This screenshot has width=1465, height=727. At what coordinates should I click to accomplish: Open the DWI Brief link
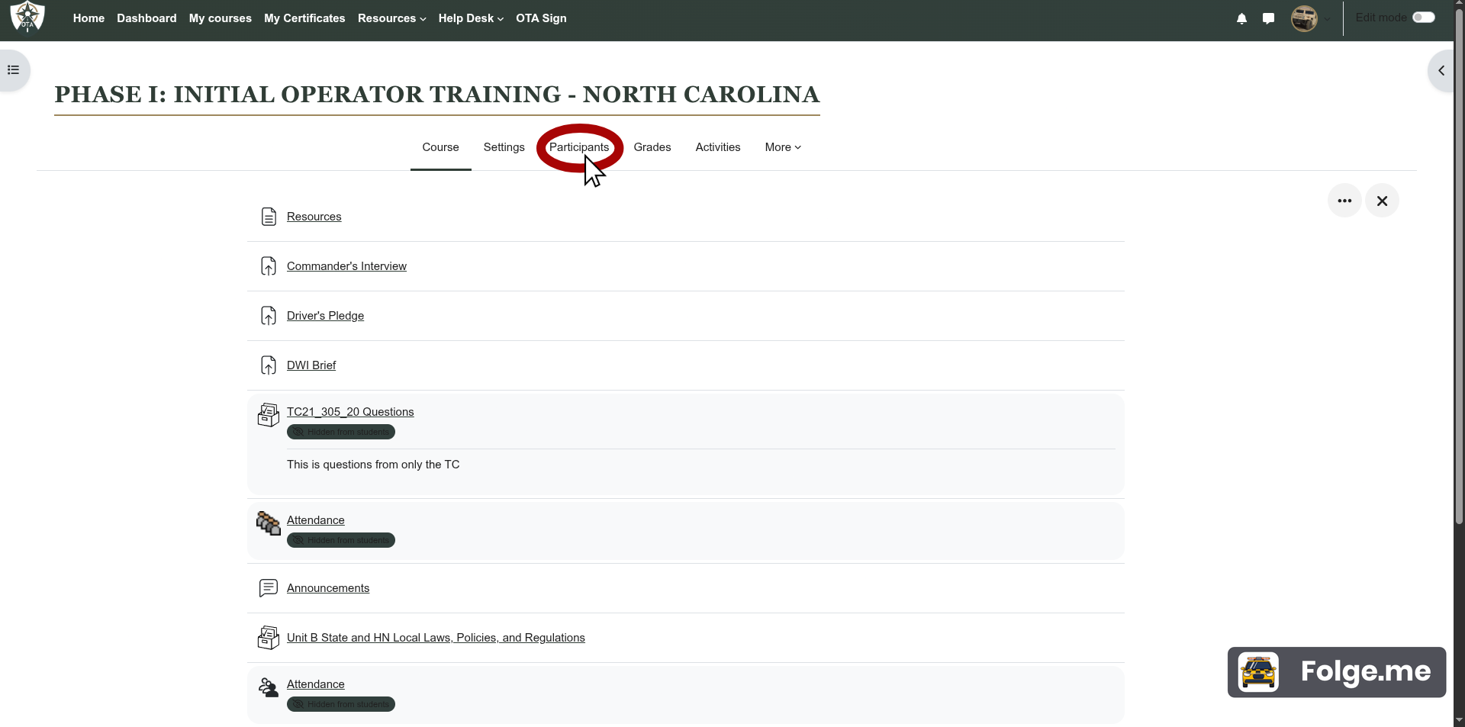click(x=311, y=365)
